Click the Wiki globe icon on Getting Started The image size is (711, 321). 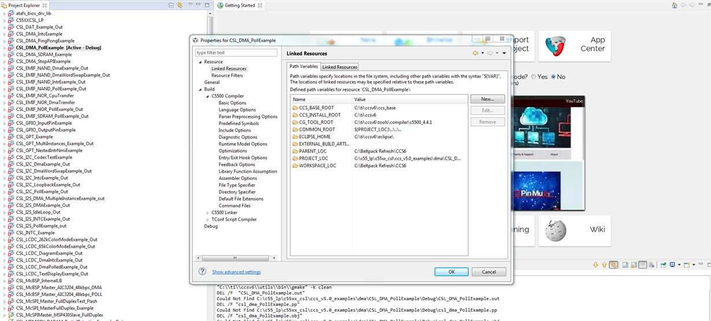coord(556,230)
